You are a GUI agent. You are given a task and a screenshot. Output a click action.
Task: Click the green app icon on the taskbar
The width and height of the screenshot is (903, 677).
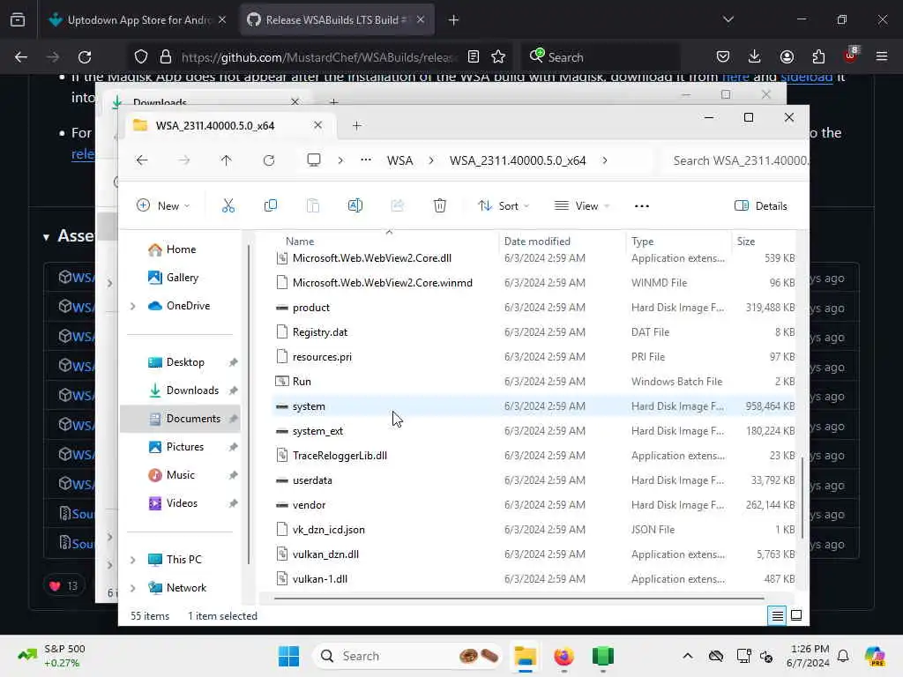click(602, 656)
